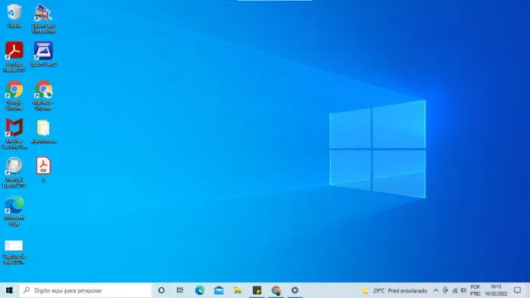Image resolution: width=530 pixels, height=298 pixels.
Task: Open the Acrobat Reader DC shortcut
Action: tap(14, 57)
